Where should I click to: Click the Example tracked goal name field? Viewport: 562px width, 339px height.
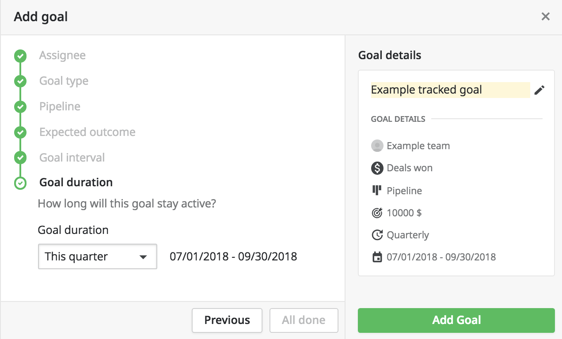(450, 90)
